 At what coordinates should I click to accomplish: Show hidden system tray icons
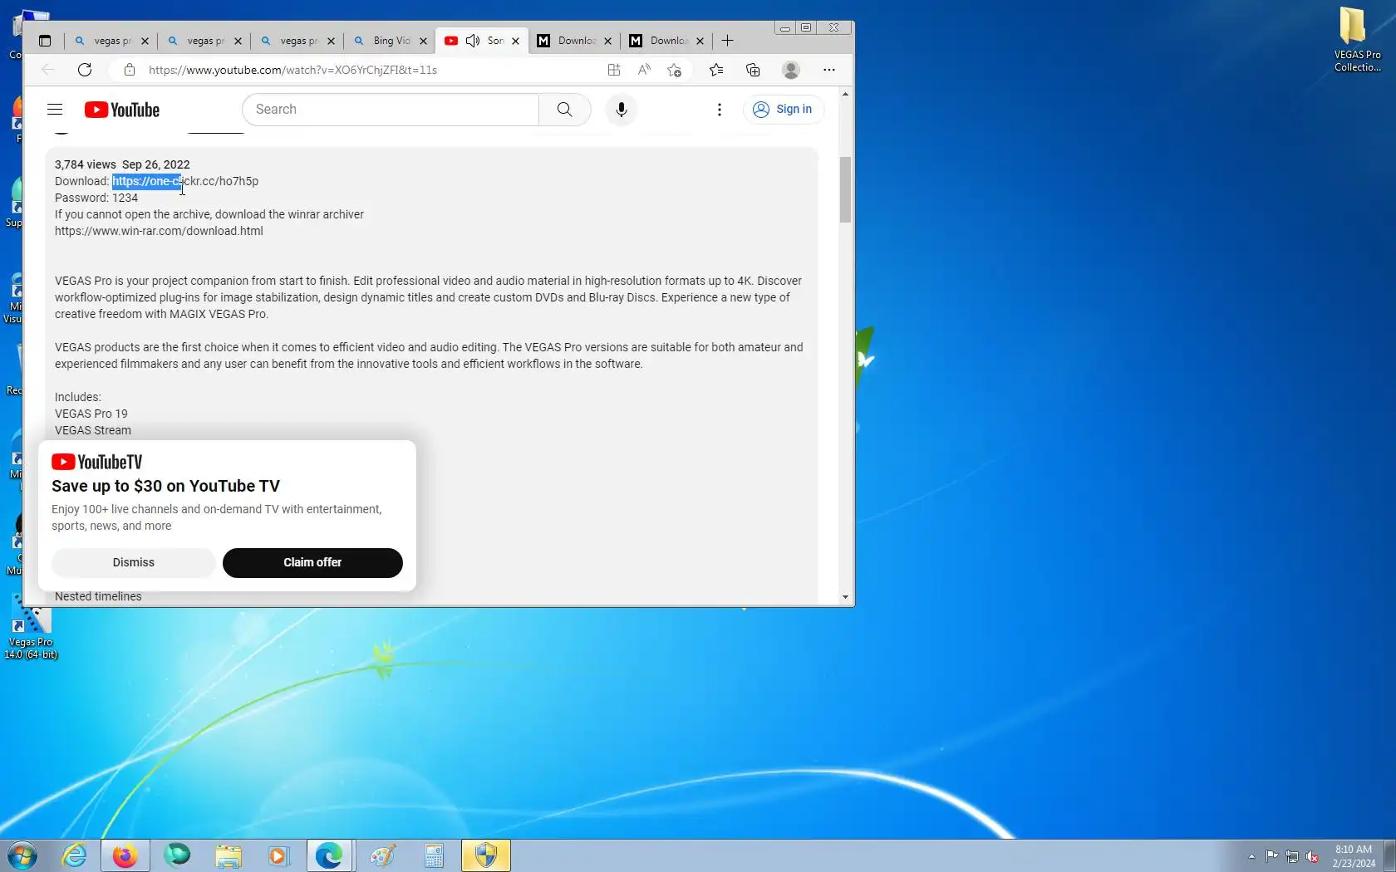[1251, 856]
